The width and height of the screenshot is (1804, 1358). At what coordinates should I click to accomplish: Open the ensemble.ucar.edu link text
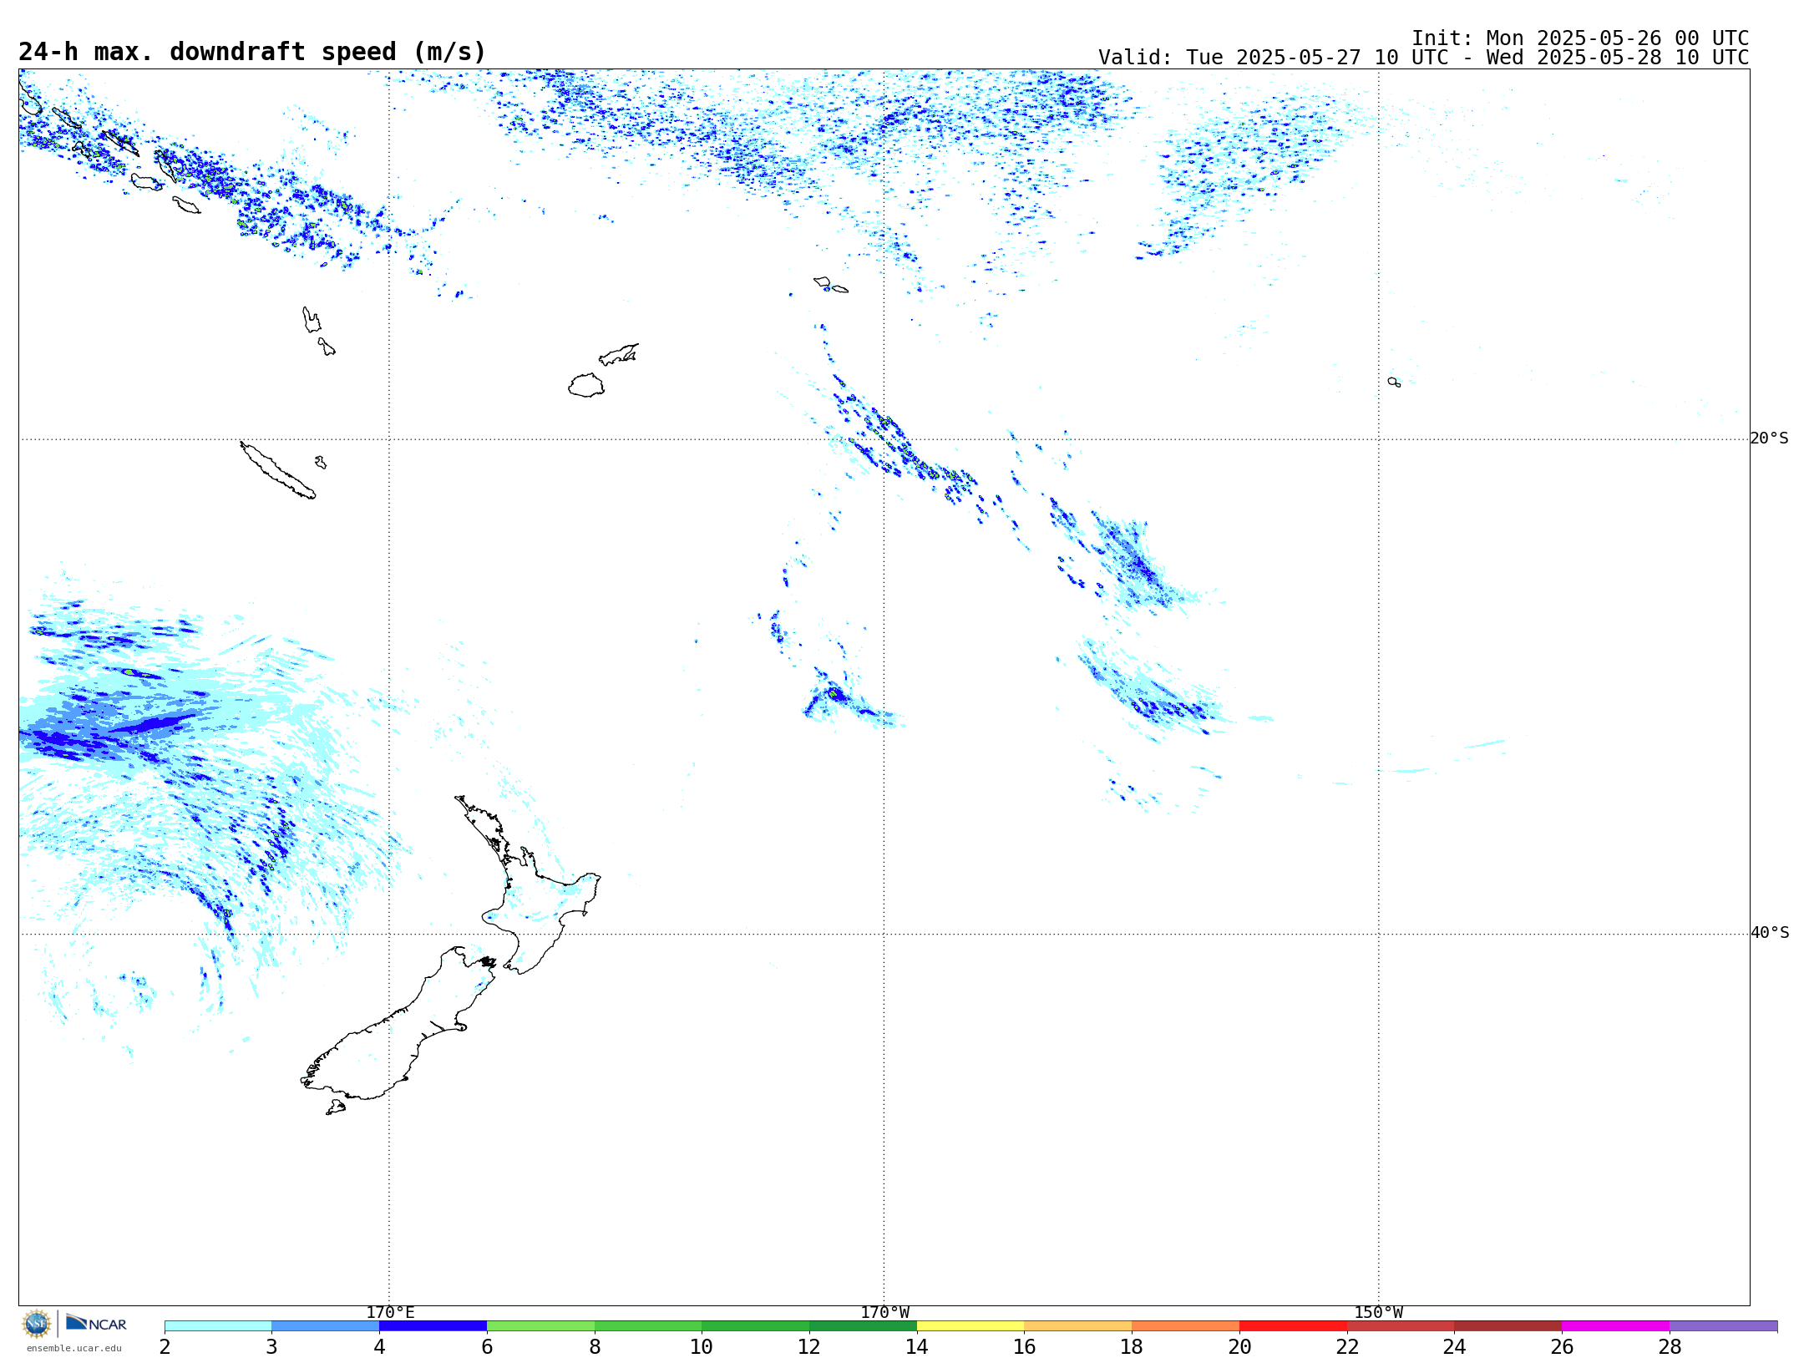[x=74, y=1348]
